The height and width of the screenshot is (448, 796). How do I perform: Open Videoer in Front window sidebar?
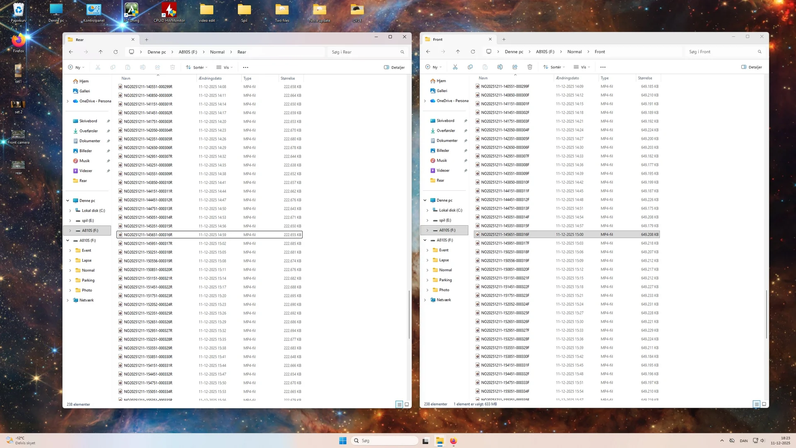coord(443,170)
